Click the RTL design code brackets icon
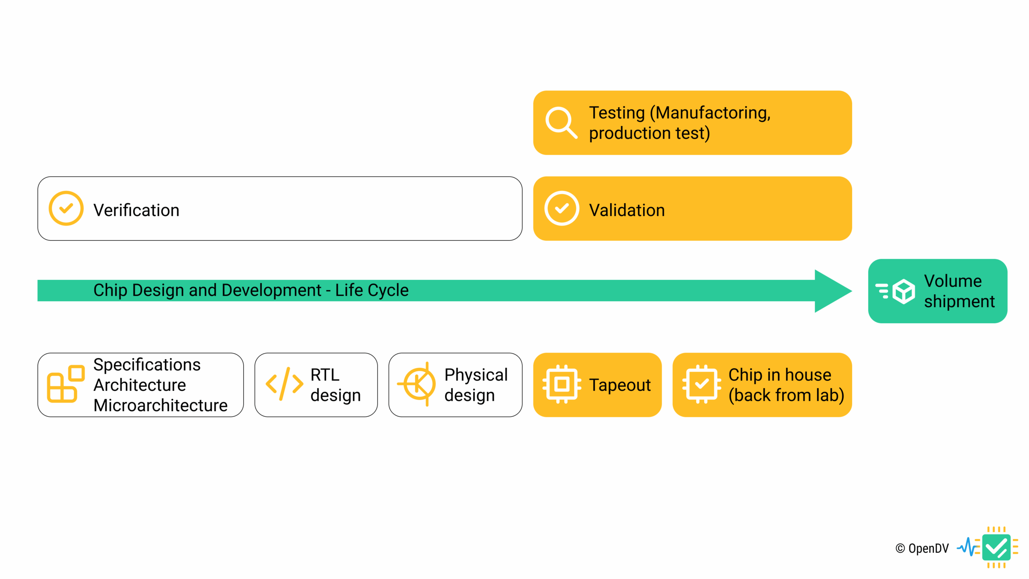 284,384
